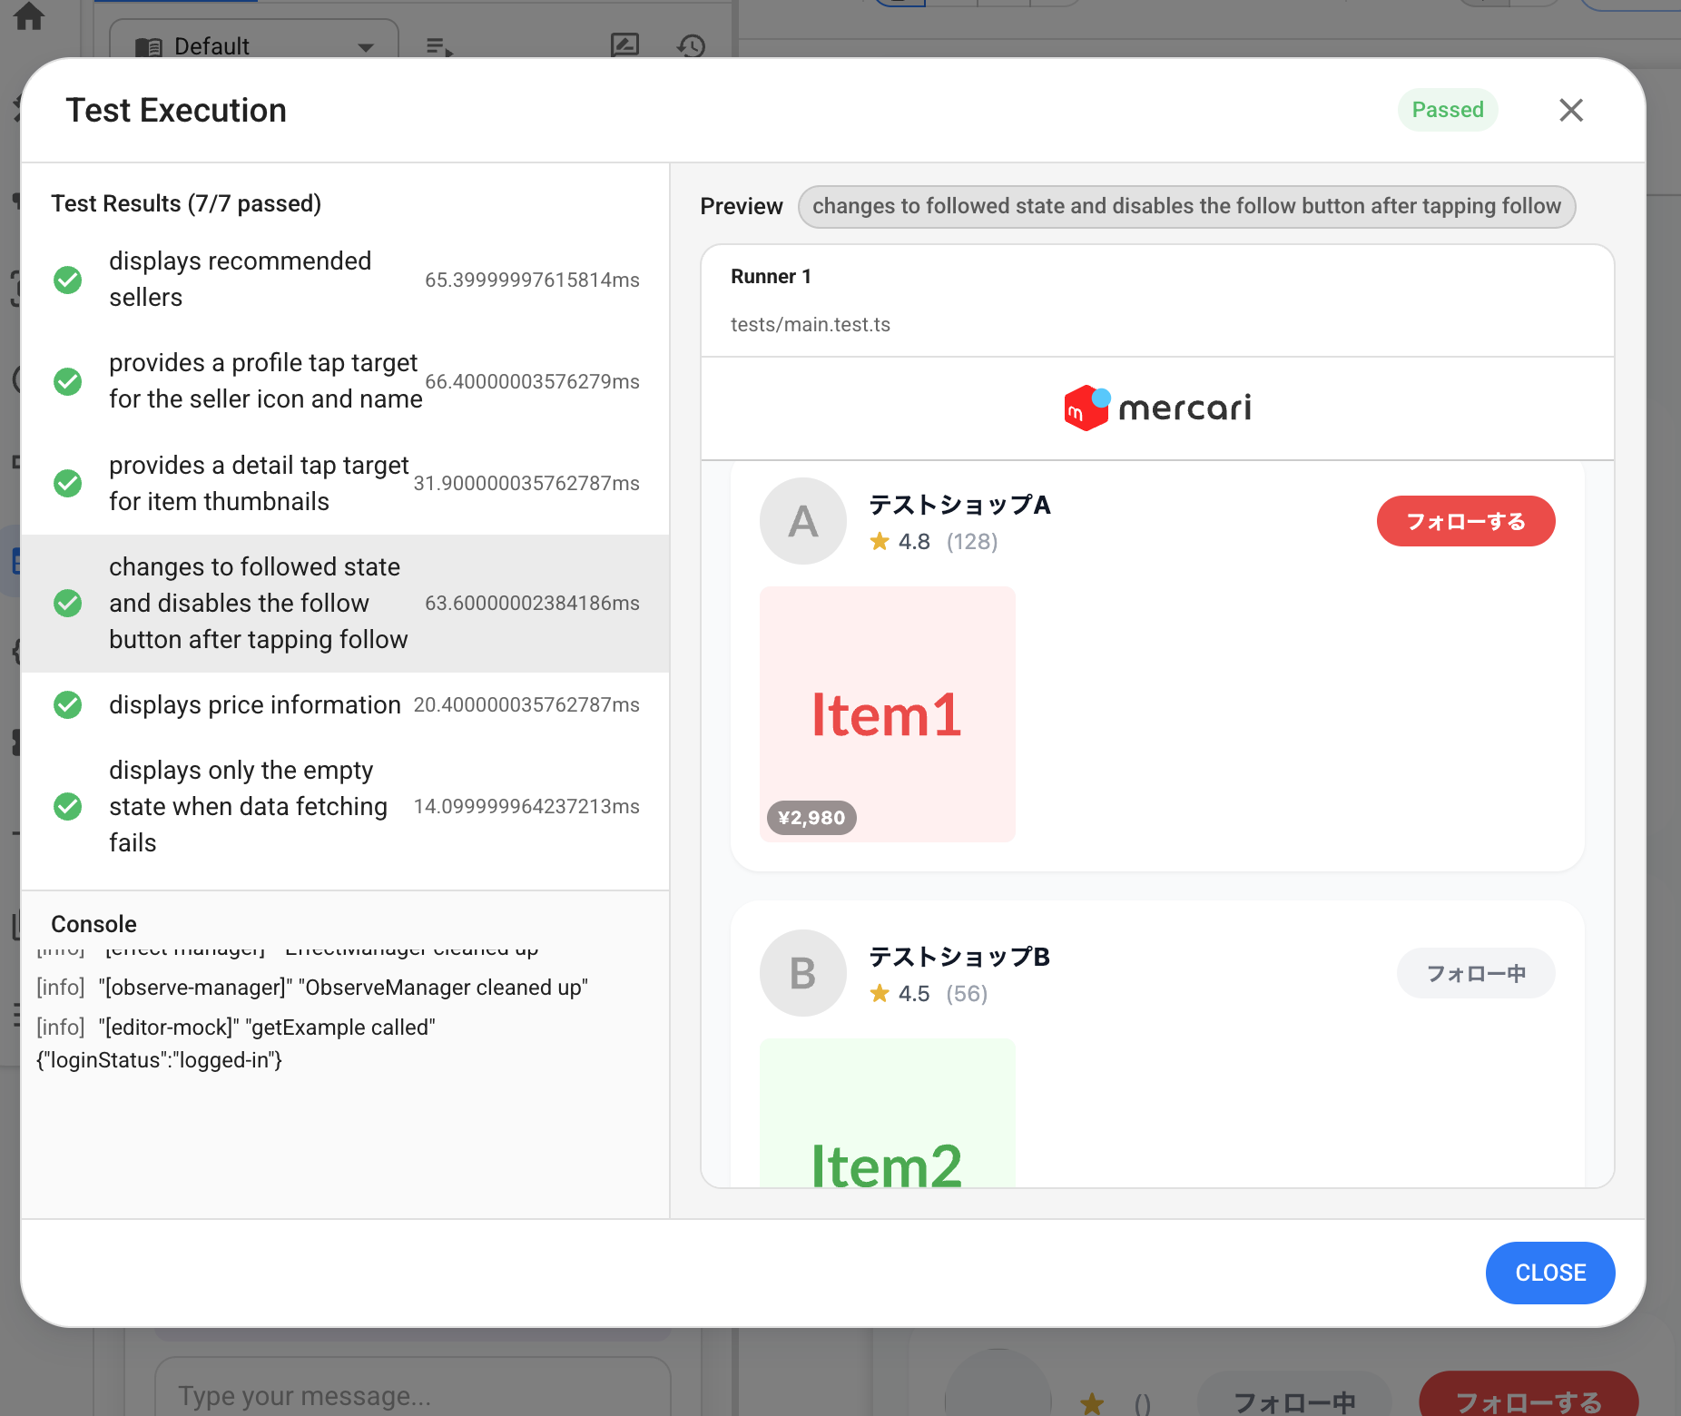The width and height of the screenshot is (1681, 1416).
Task: Select 'changes to followed state' test result
Action: tap(345, 603)
